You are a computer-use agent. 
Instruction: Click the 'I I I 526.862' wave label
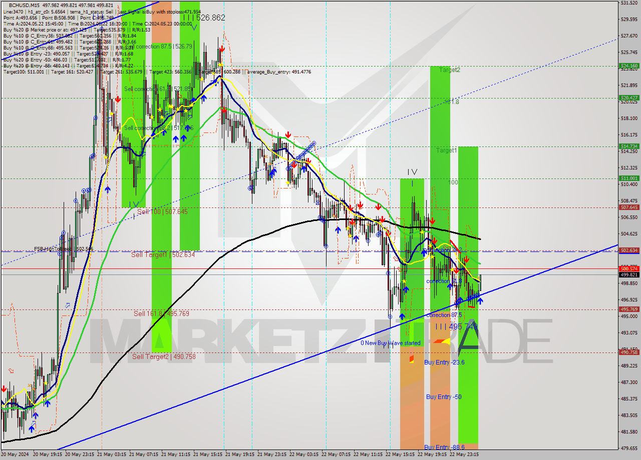point(204,17)
